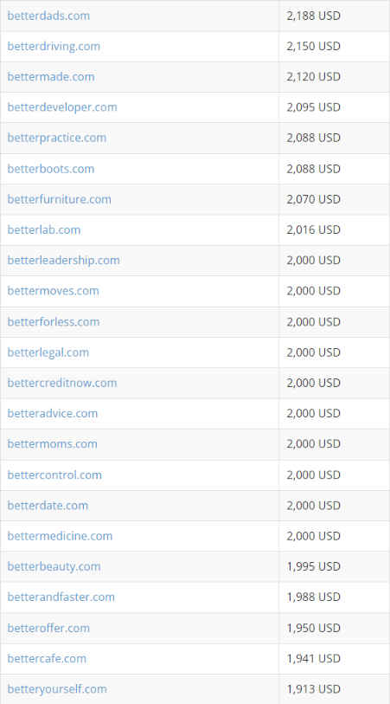This screenshot has width=390, height=704.
Task: Open bettermoms.com domain link
Action: pyautogui.click(x=53, y=444)
